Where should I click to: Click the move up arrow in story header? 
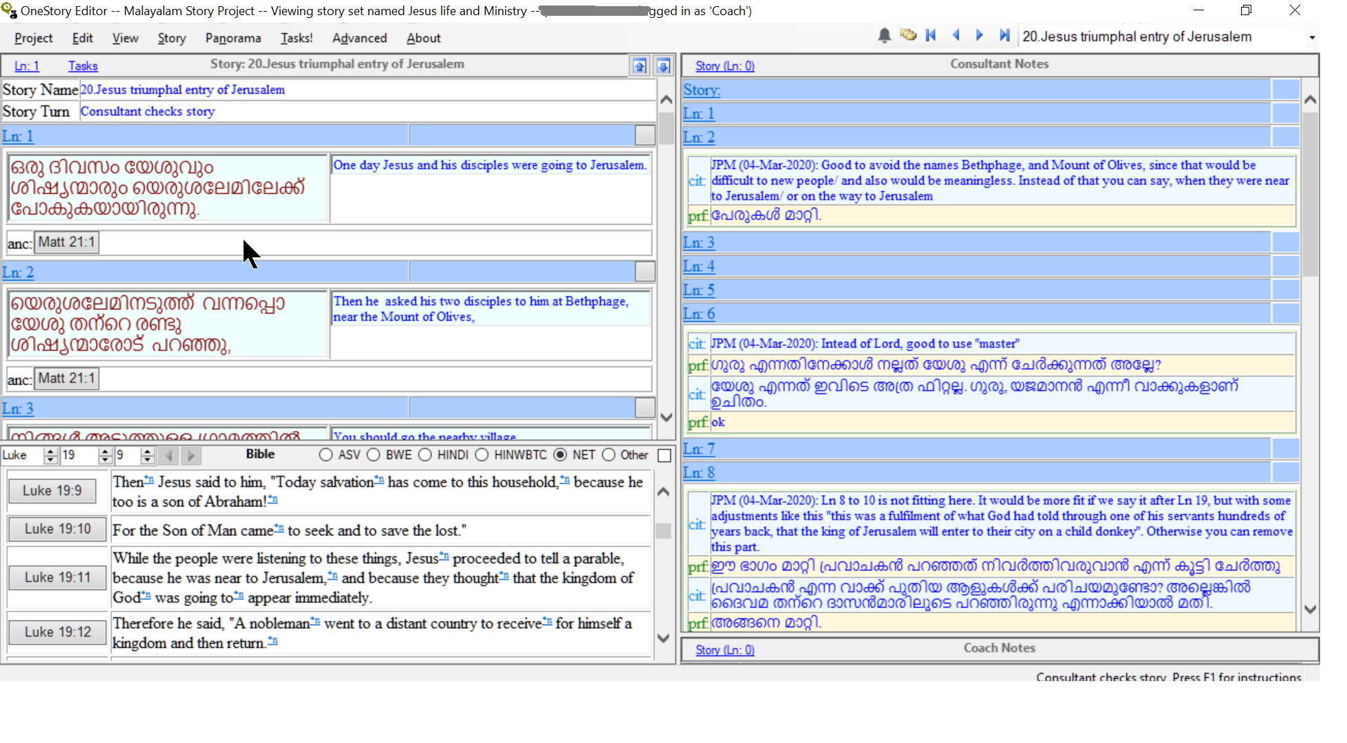point(640,66)
